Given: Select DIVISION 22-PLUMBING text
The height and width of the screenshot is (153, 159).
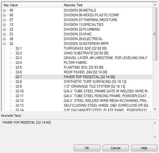Looking at the screenshot, I should pos(82,29).
